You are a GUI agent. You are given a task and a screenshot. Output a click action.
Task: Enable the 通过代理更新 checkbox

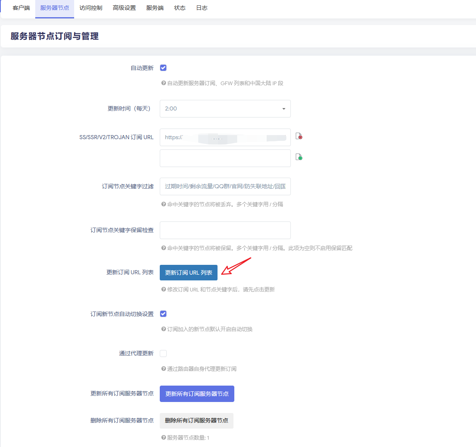tap(163, 354)
